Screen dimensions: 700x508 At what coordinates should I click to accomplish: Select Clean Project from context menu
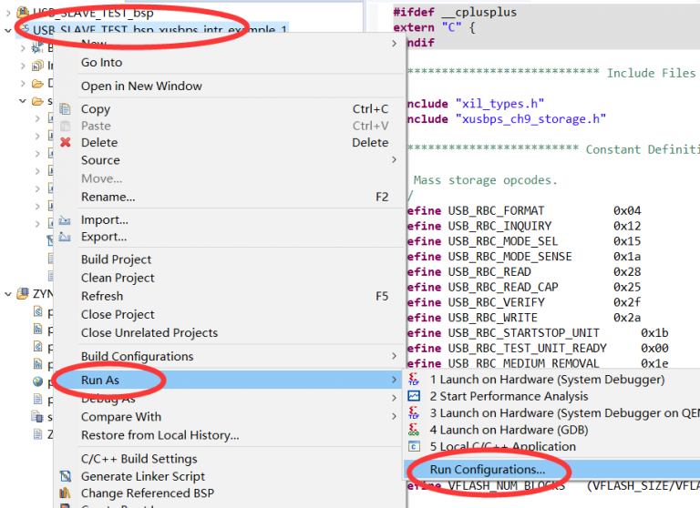point(118,278)
